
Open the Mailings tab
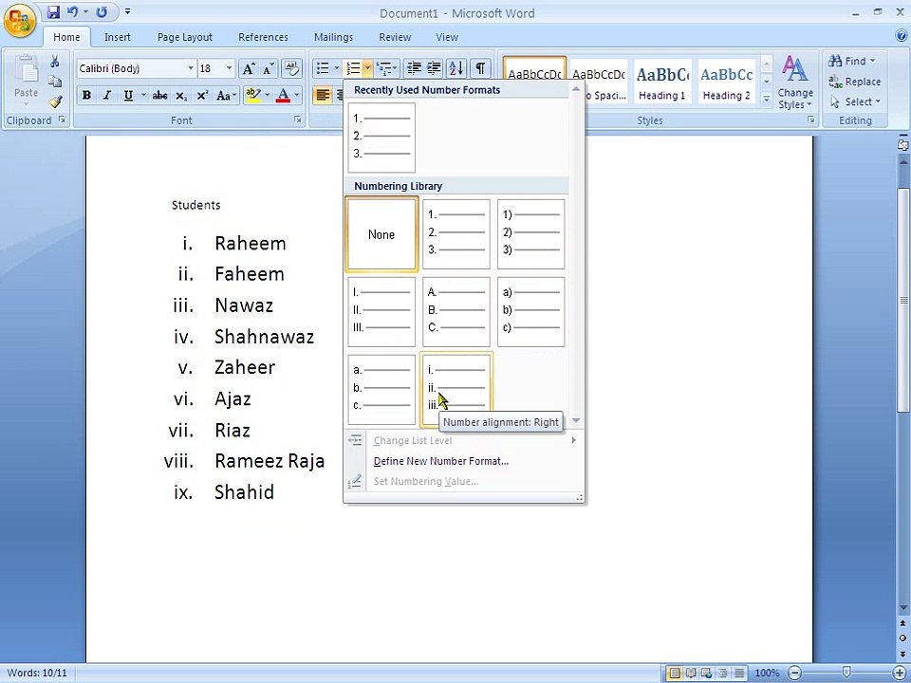pyautogui.click(x=333, y=37)
